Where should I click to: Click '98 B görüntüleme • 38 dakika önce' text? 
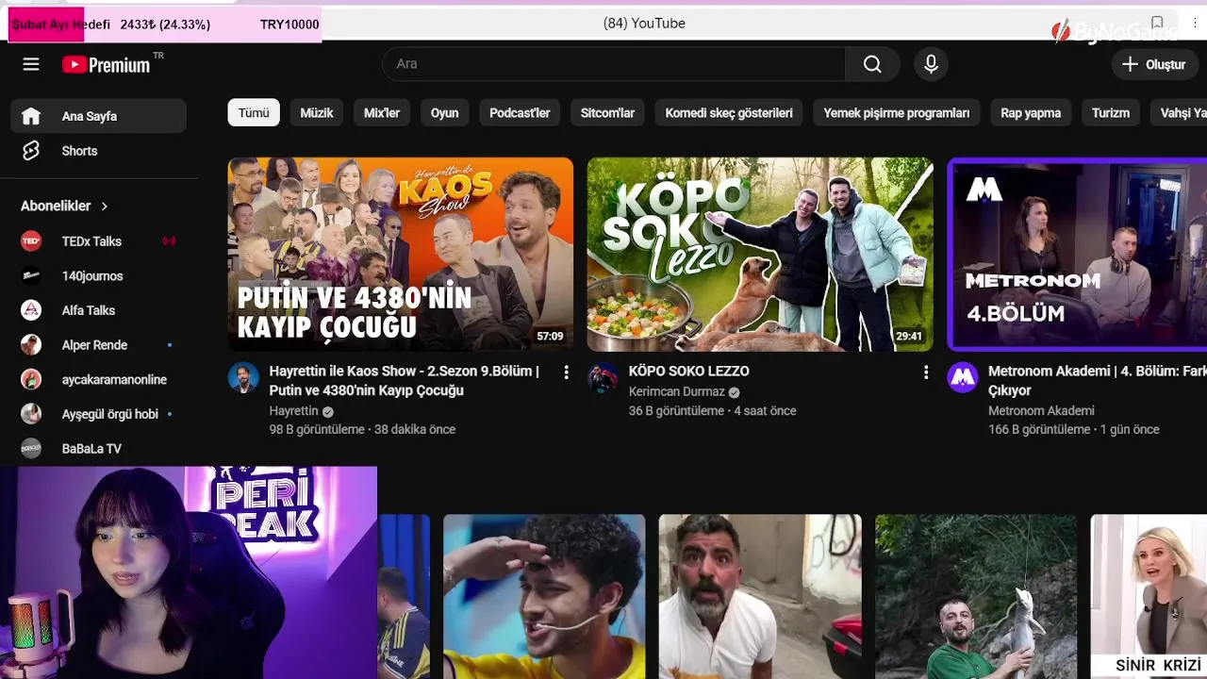[x=362, y=430]
